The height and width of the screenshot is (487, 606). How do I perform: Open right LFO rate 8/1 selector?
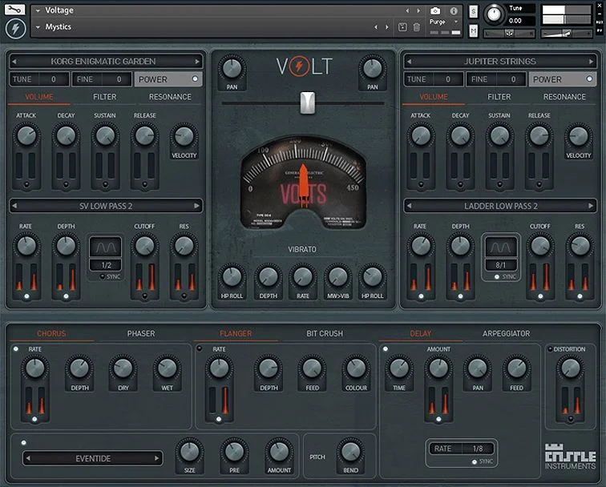point(501,265)
